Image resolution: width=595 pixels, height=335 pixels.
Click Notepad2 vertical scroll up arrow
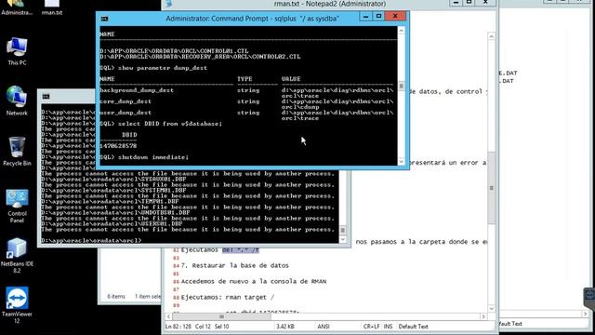pos(492,36)
